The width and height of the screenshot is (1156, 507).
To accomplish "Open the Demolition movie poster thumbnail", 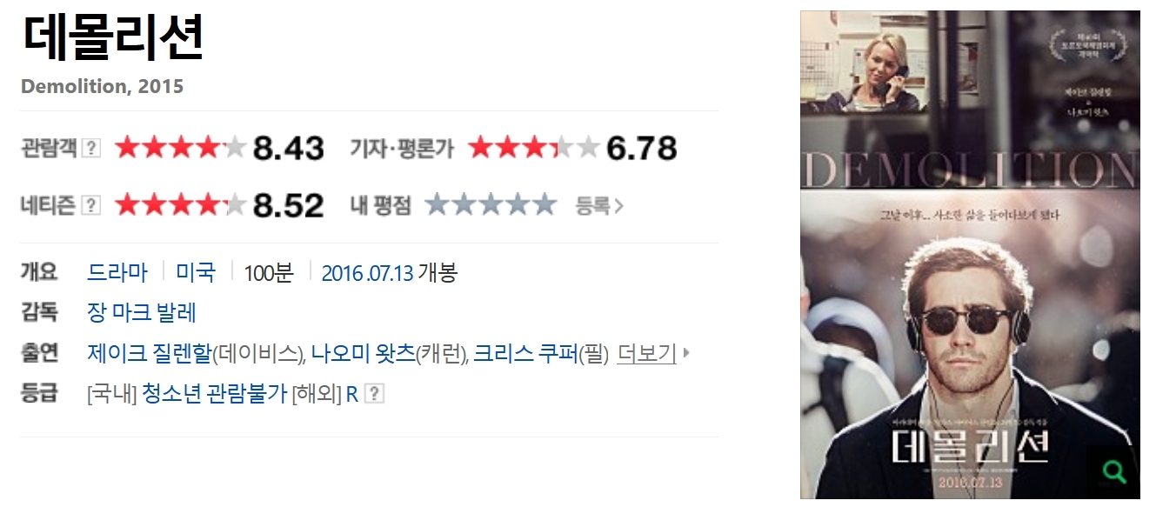I will [x=970, y=254].
